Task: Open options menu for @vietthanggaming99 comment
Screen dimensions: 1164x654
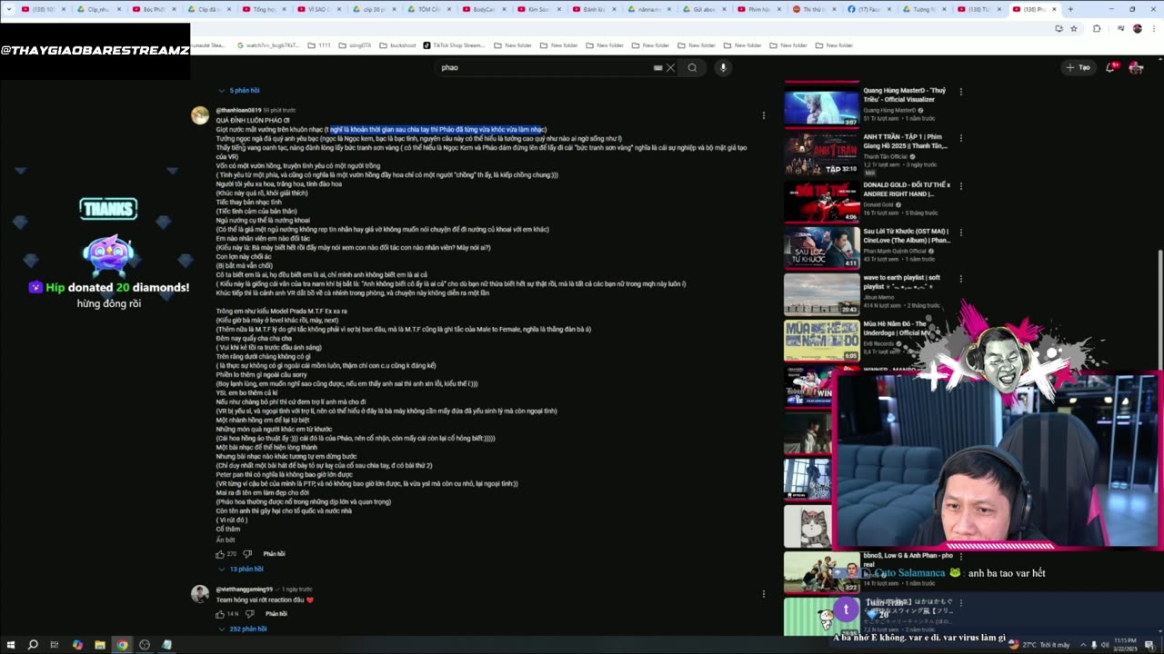Action: [764, 594]
